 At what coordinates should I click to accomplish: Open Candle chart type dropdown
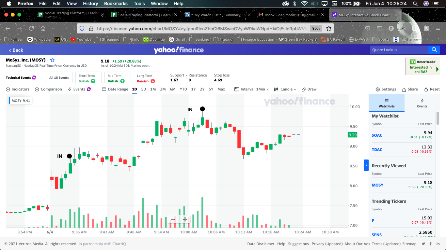pos(285,89)
